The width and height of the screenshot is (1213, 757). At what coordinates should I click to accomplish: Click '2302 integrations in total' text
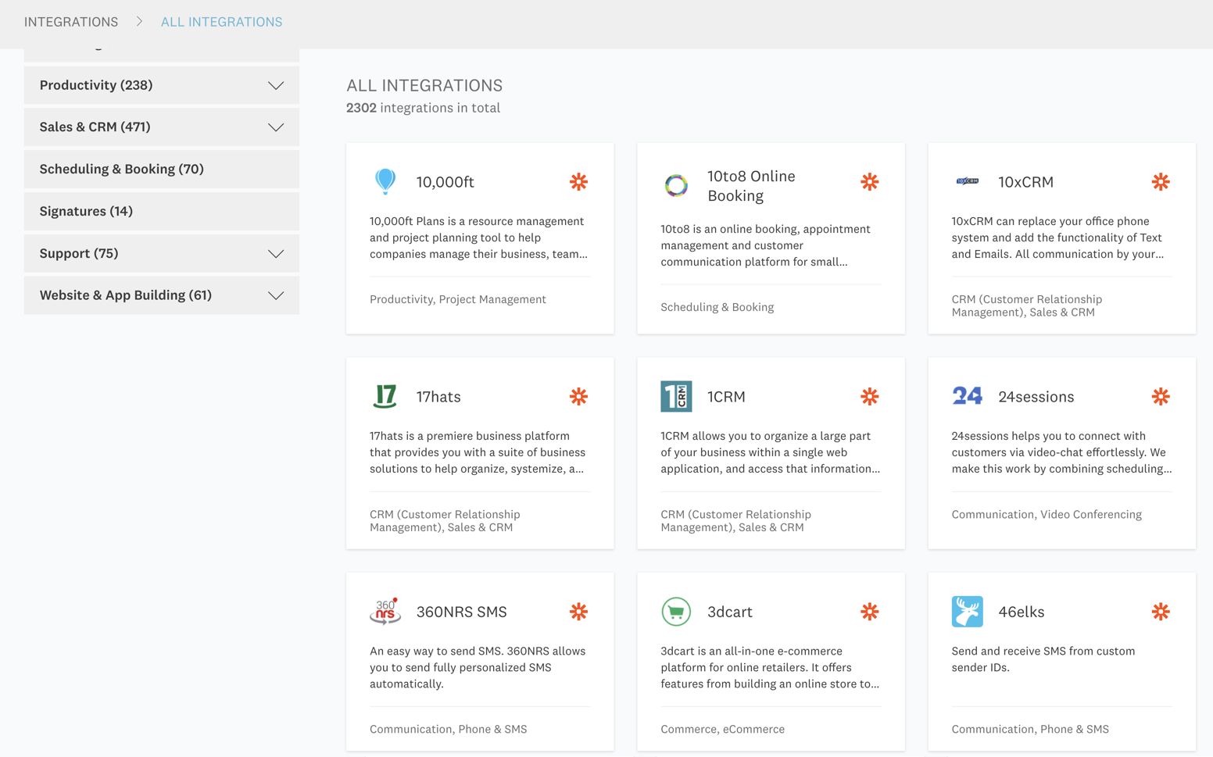coord(423,108)
